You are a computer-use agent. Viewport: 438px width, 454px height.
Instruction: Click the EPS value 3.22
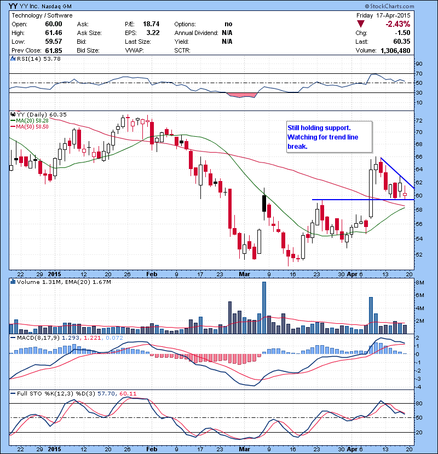153,33
